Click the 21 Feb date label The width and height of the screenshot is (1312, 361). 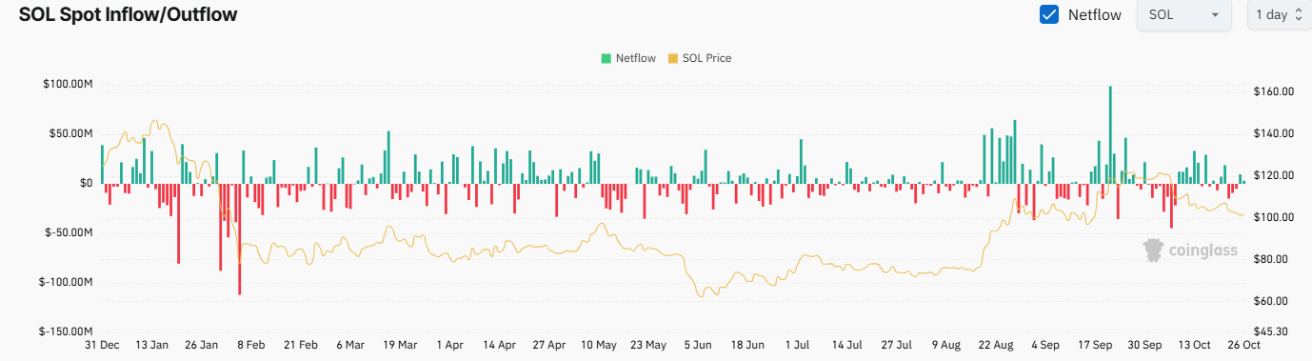pos(301,345)
